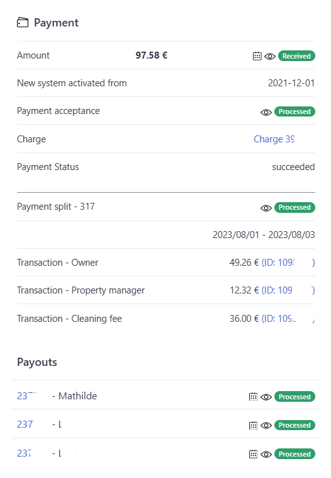Click the Received status badge
Image resolution: width=331 pixels, height=478 pixels.
tap(296, 56)
